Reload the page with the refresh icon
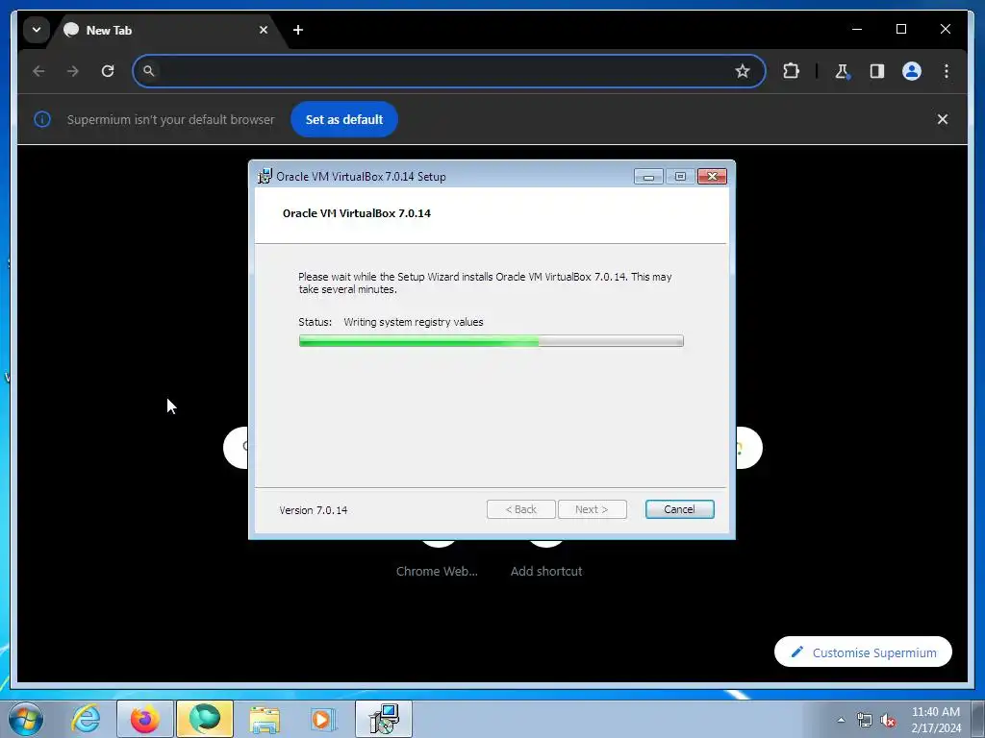985x738 pixels. pos(108,71)
